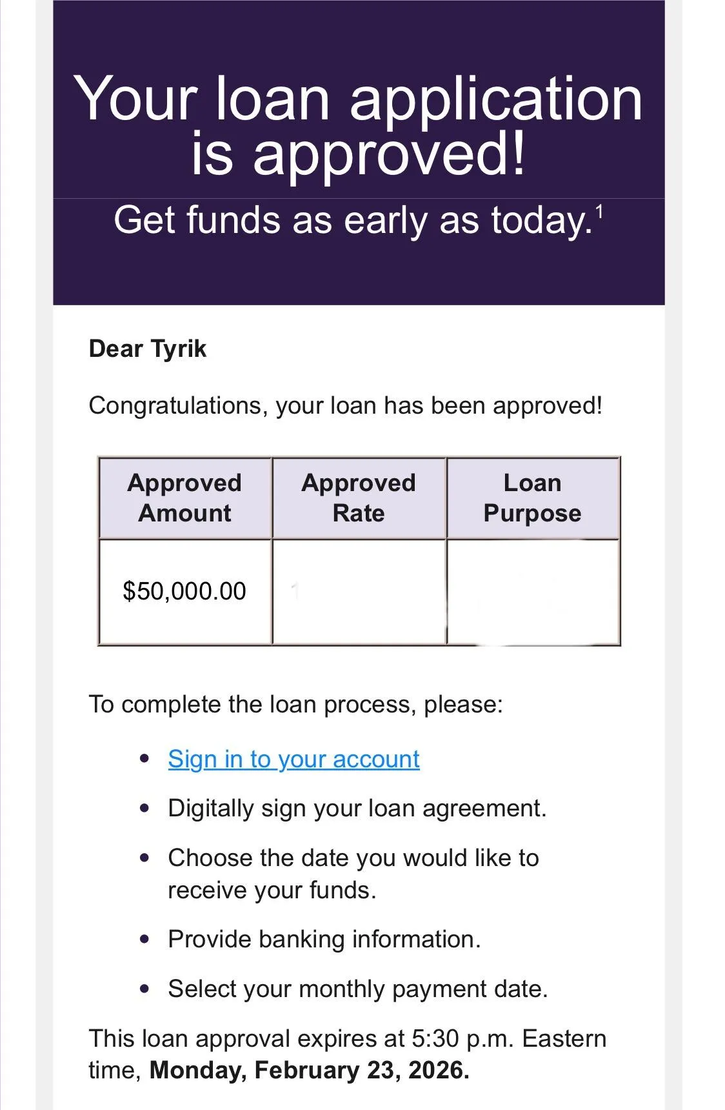Click the 'Congratulations, your loan has been approved!' line
725x1110 pixels.
345,406
